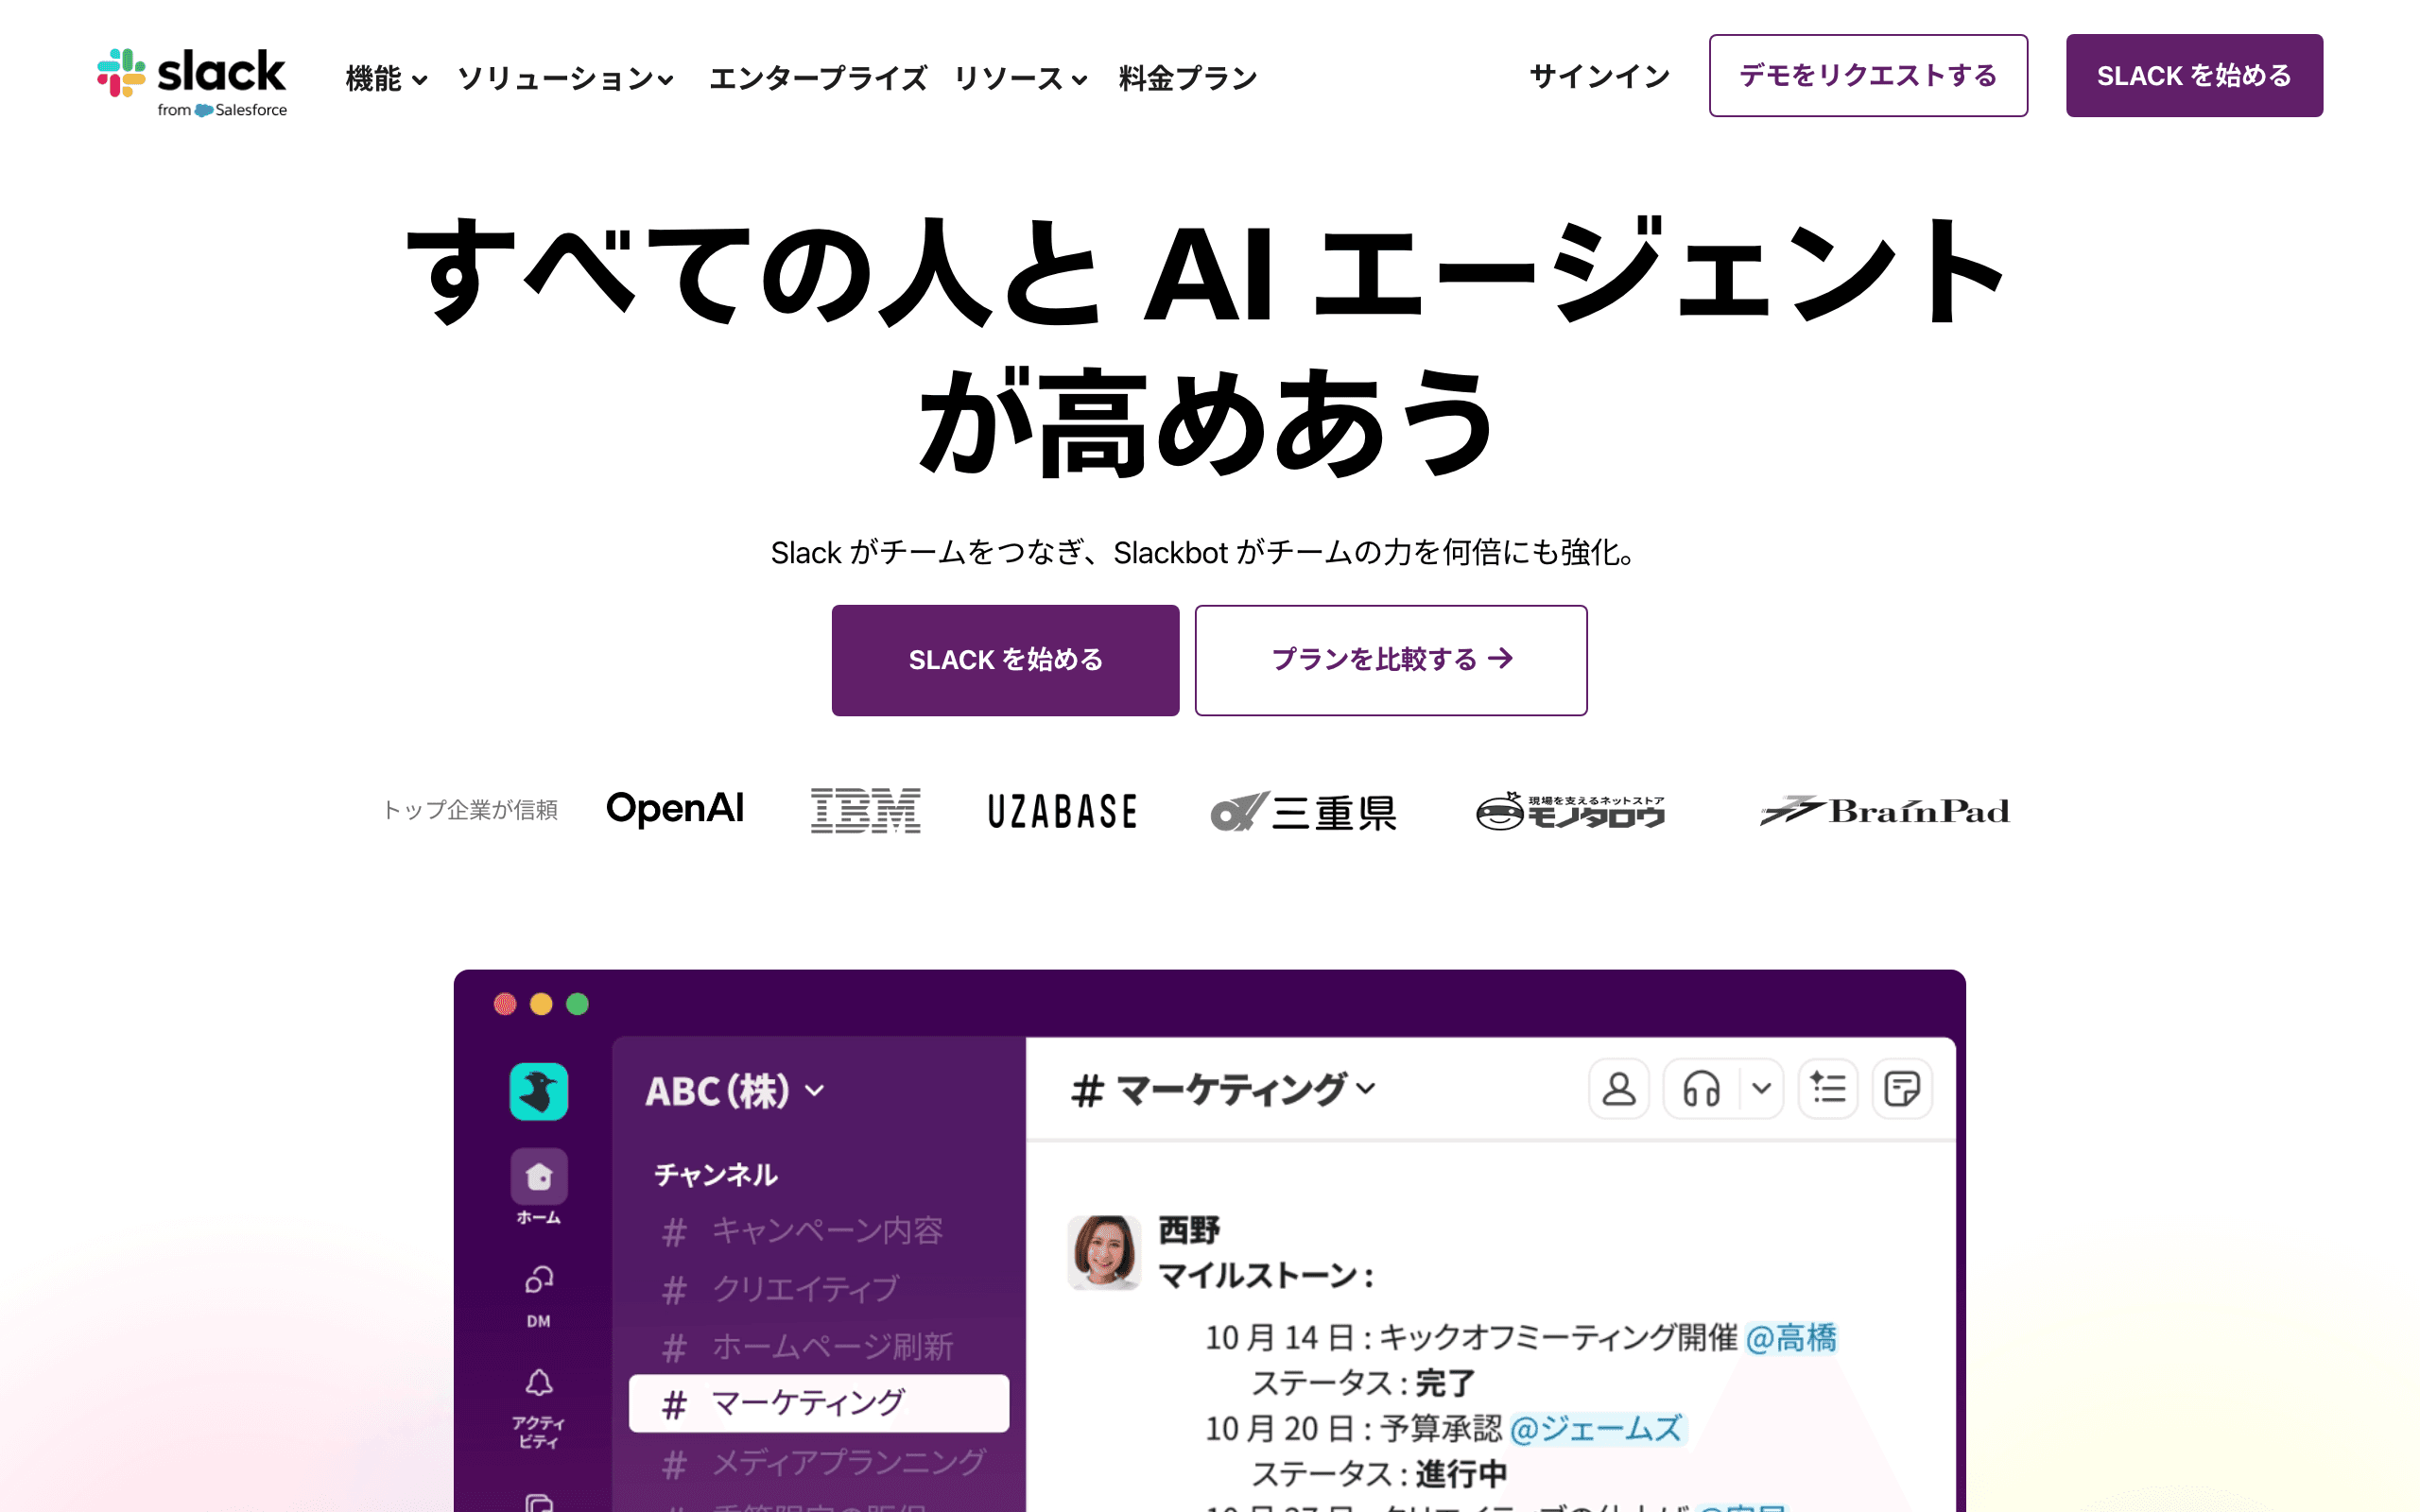Screen dimensions: 2420x1512
Task: Click the BrainPad logo
Action: tap(1885, 811)
